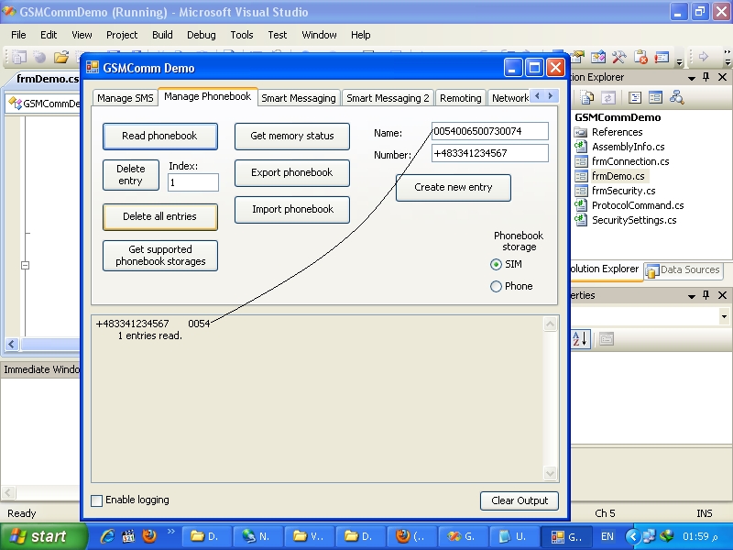Screen dimensions: 733x550
Task: Click the toolbox wrench icon in toolbar
Action: tap(619, 57)
